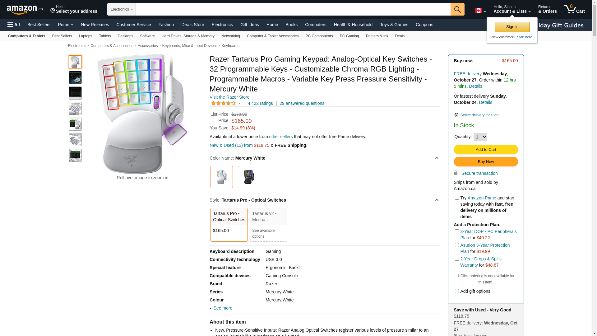
Task: Click the Canada flag language selector
Action: [x=480, y=11]
